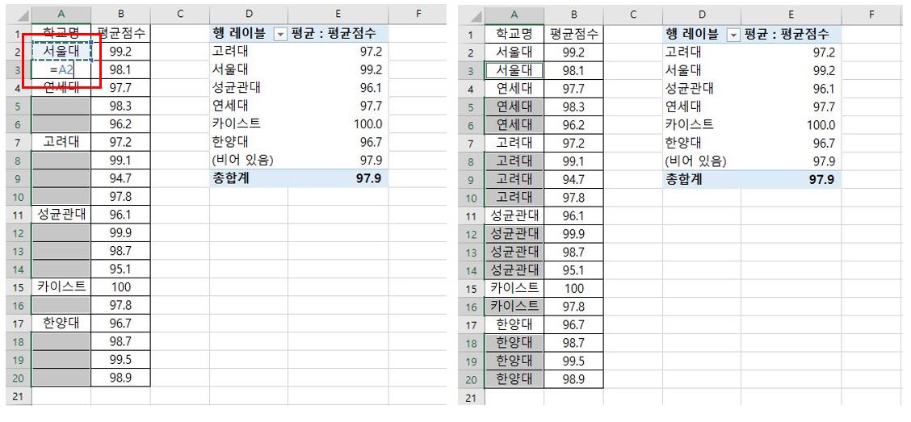Click 학교명 header cell in right sheet
Image resolution: width=911 pixels, height=422 pixels.
coord(514,35)
